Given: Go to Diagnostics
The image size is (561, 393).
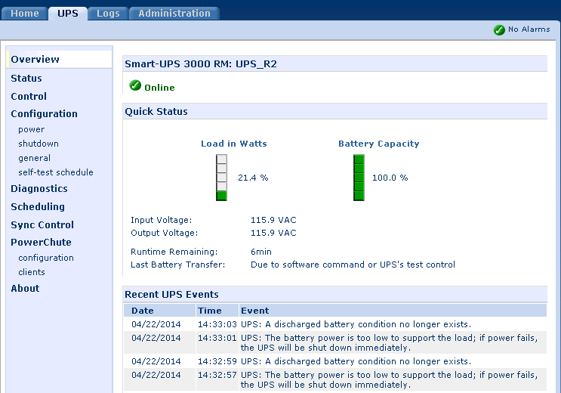Looking at the screenshot, I should point(39,189).
